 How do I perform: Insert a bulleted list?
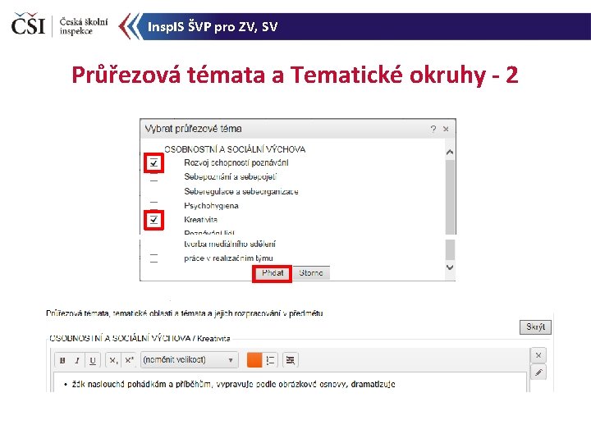click(270, 360)
